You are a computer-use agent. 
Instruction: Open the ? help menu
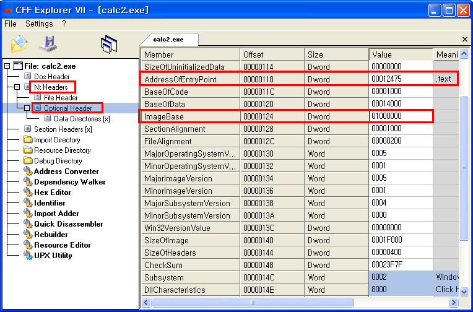point(64,24)
